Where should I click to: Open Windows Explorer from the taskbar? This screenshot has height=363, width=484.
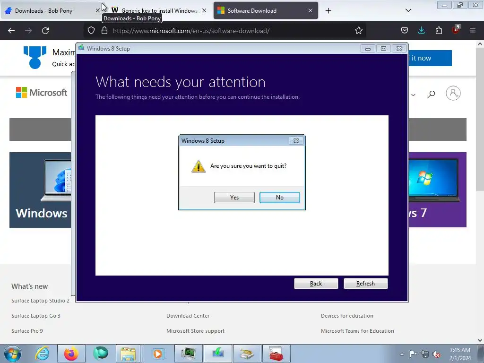coord(128,354)
